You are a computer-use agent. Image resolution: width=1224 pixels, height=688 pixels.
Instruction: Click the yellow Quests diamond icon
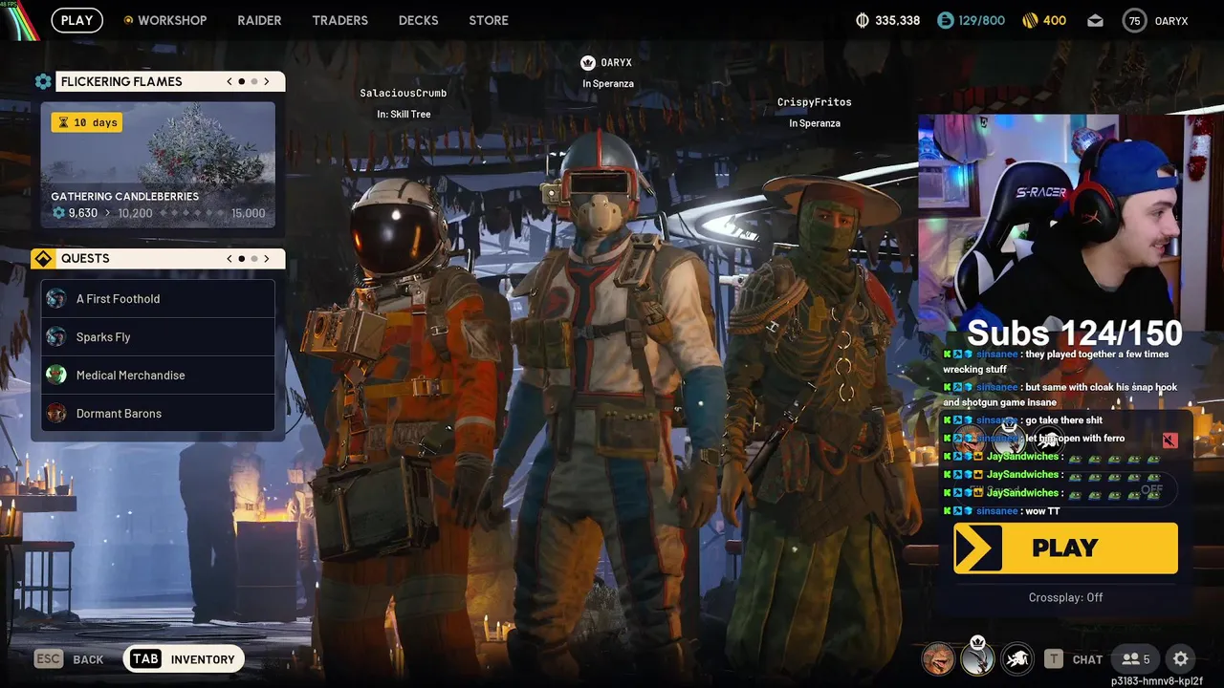pos(43,258)
